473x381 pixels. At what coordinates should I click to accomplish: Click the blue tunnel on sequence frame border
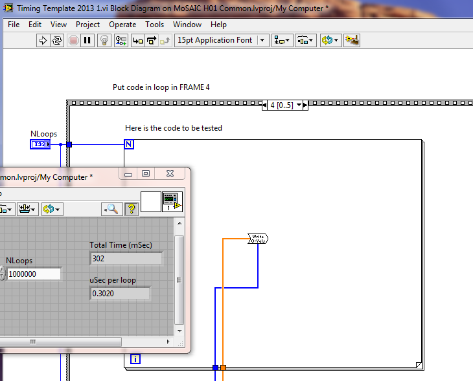coord(69,144)
